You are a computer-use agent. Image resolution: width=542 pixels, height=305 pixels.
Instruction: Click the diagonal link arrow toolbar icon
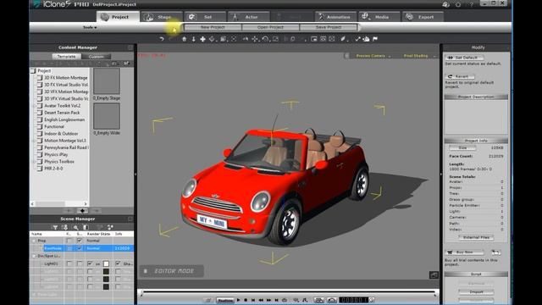click(x=357, y=39)
